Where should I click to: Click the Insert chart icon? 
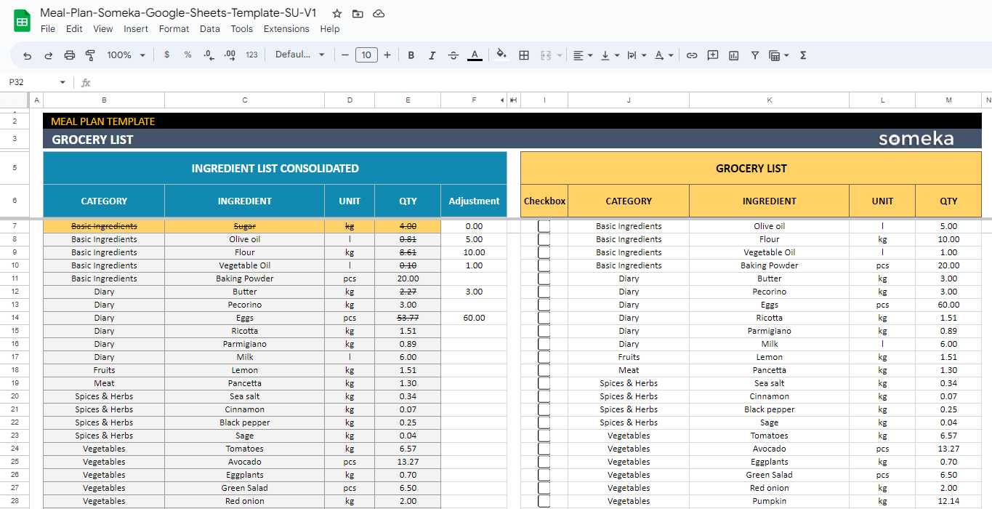[x=734, y=55]
